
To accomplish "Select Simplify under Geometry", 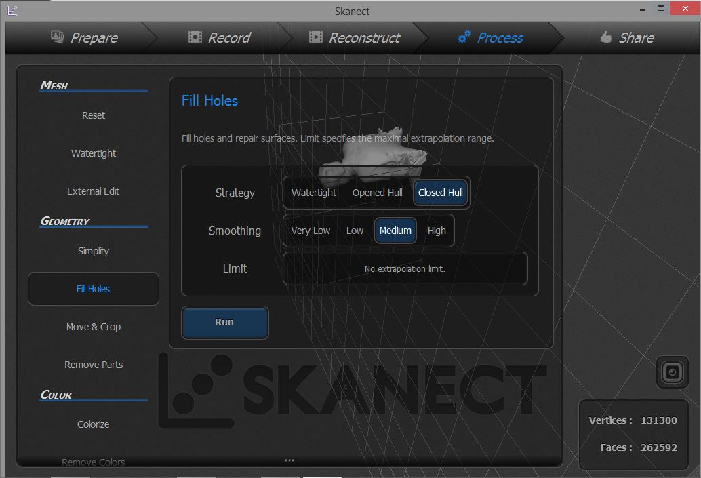I will pos(94,251).
